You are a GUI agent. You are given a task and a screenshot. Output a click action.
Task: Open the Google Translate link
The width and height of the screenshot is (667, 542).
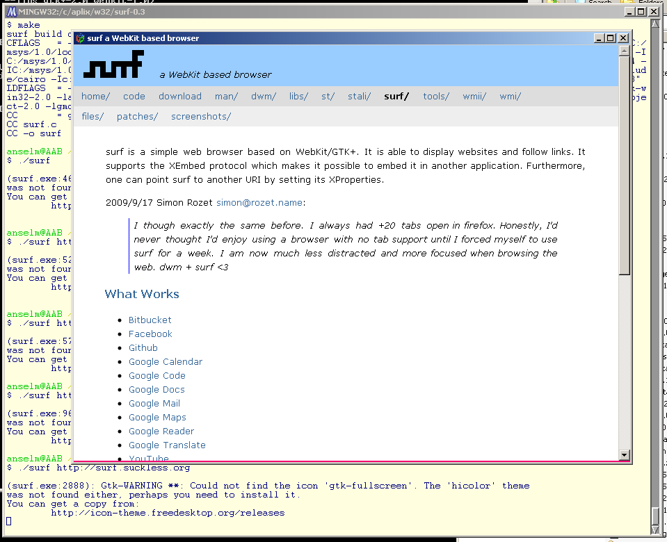[x=167, y=445]
